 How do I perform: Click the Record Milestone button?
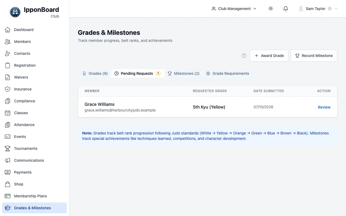click(x=314, y=56)
